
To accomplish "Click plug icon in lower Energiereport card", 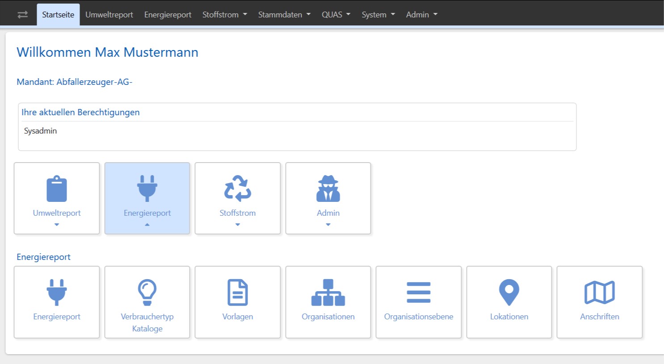I will click(x=57, y=292).
